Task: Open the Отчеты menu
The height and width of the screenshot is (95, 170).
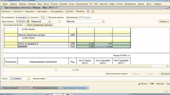Action: 120,4
